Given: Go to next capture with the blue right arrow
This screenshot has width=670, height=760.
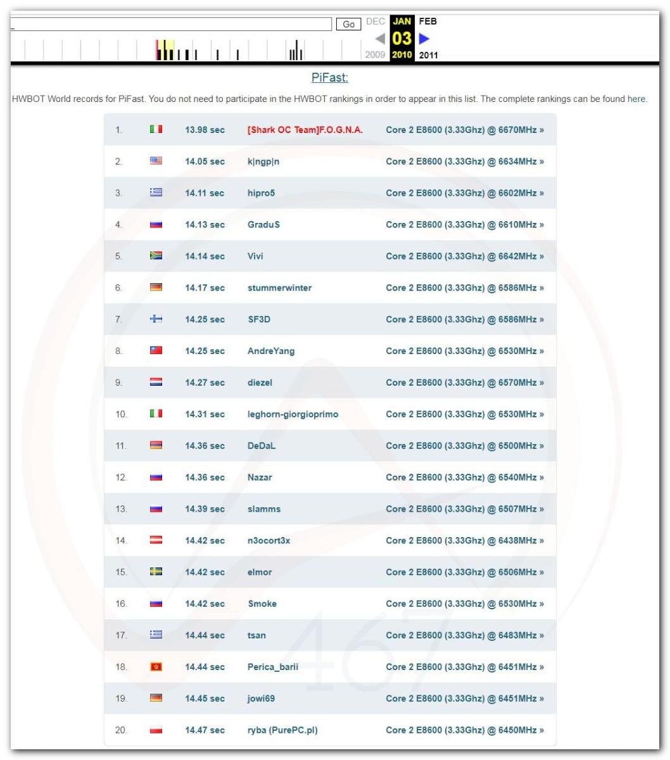Looking at the screenshot, I should coord(424,39).
